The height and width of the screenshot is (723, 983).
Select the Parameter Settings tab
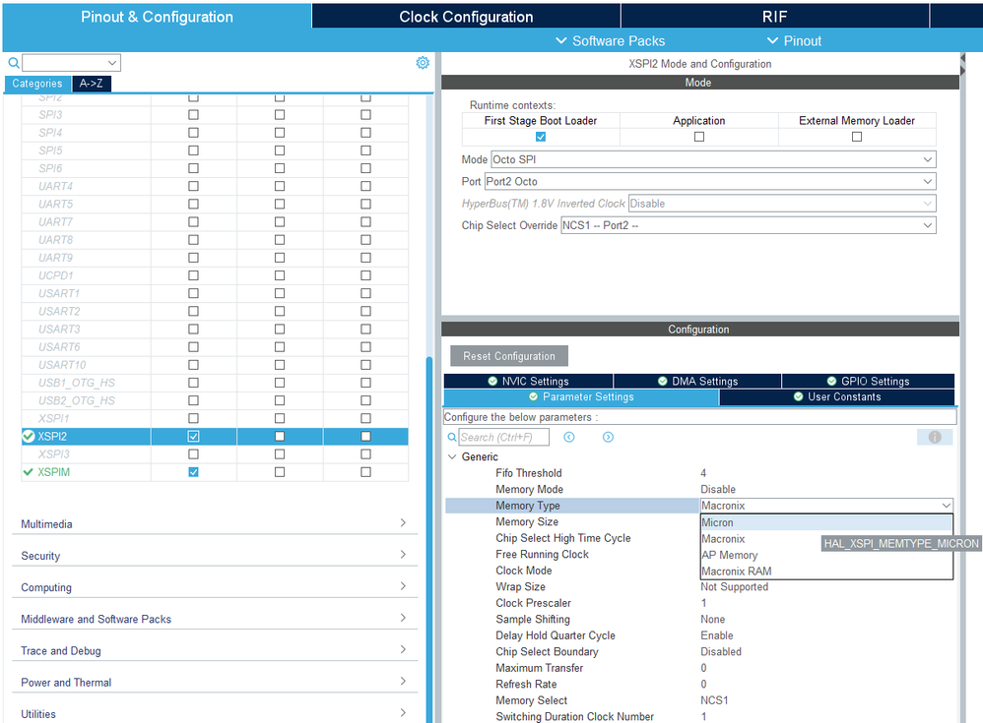(x=581, y=396)
